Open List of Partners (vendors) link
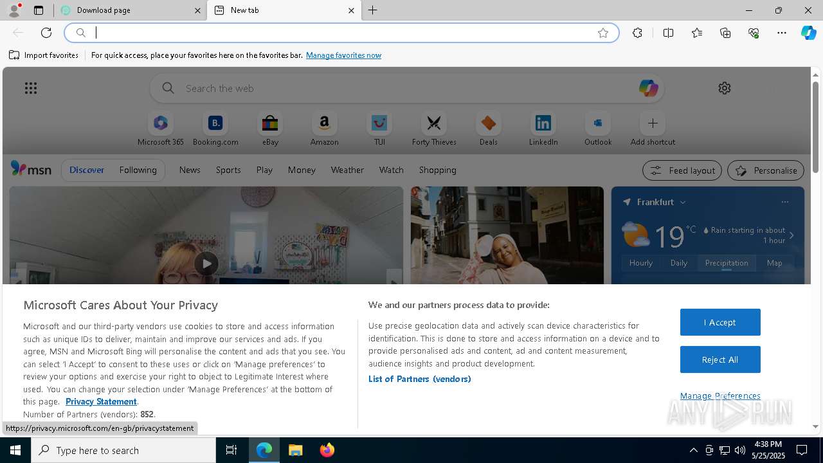Viewport: 823px width, 463px height. pos(419,379)
